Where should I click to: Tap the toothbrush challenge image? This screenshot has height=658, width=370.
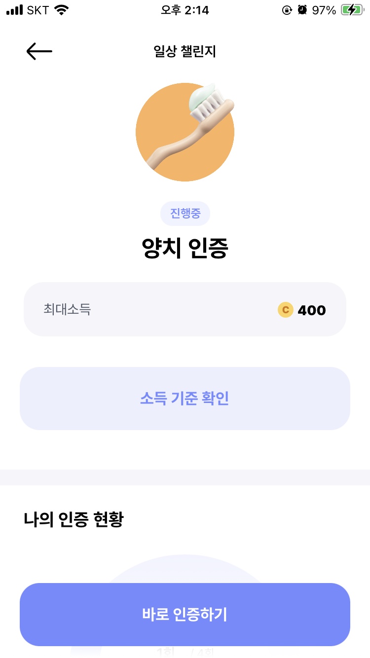pyautogui.click(x=185, y=132)
